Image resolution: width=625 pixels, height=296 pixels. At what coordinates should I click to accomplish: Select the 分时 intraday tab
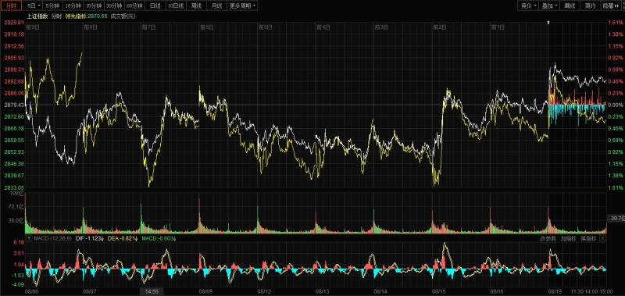[11, 5]
